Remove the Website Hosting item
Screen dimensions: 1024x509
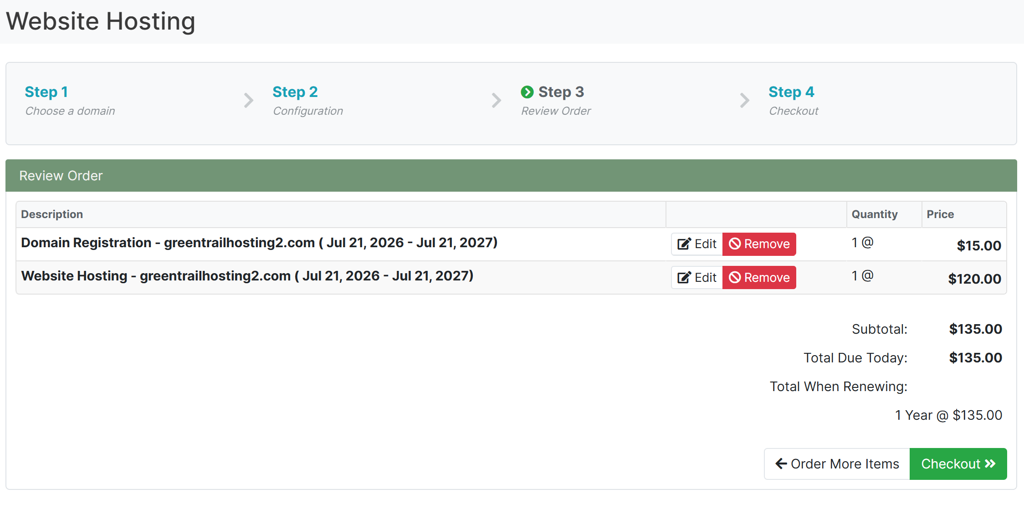759,277
